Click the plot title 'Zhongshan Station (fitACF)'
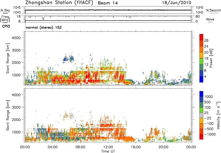221x153 pixels. [x=59, y=3]
